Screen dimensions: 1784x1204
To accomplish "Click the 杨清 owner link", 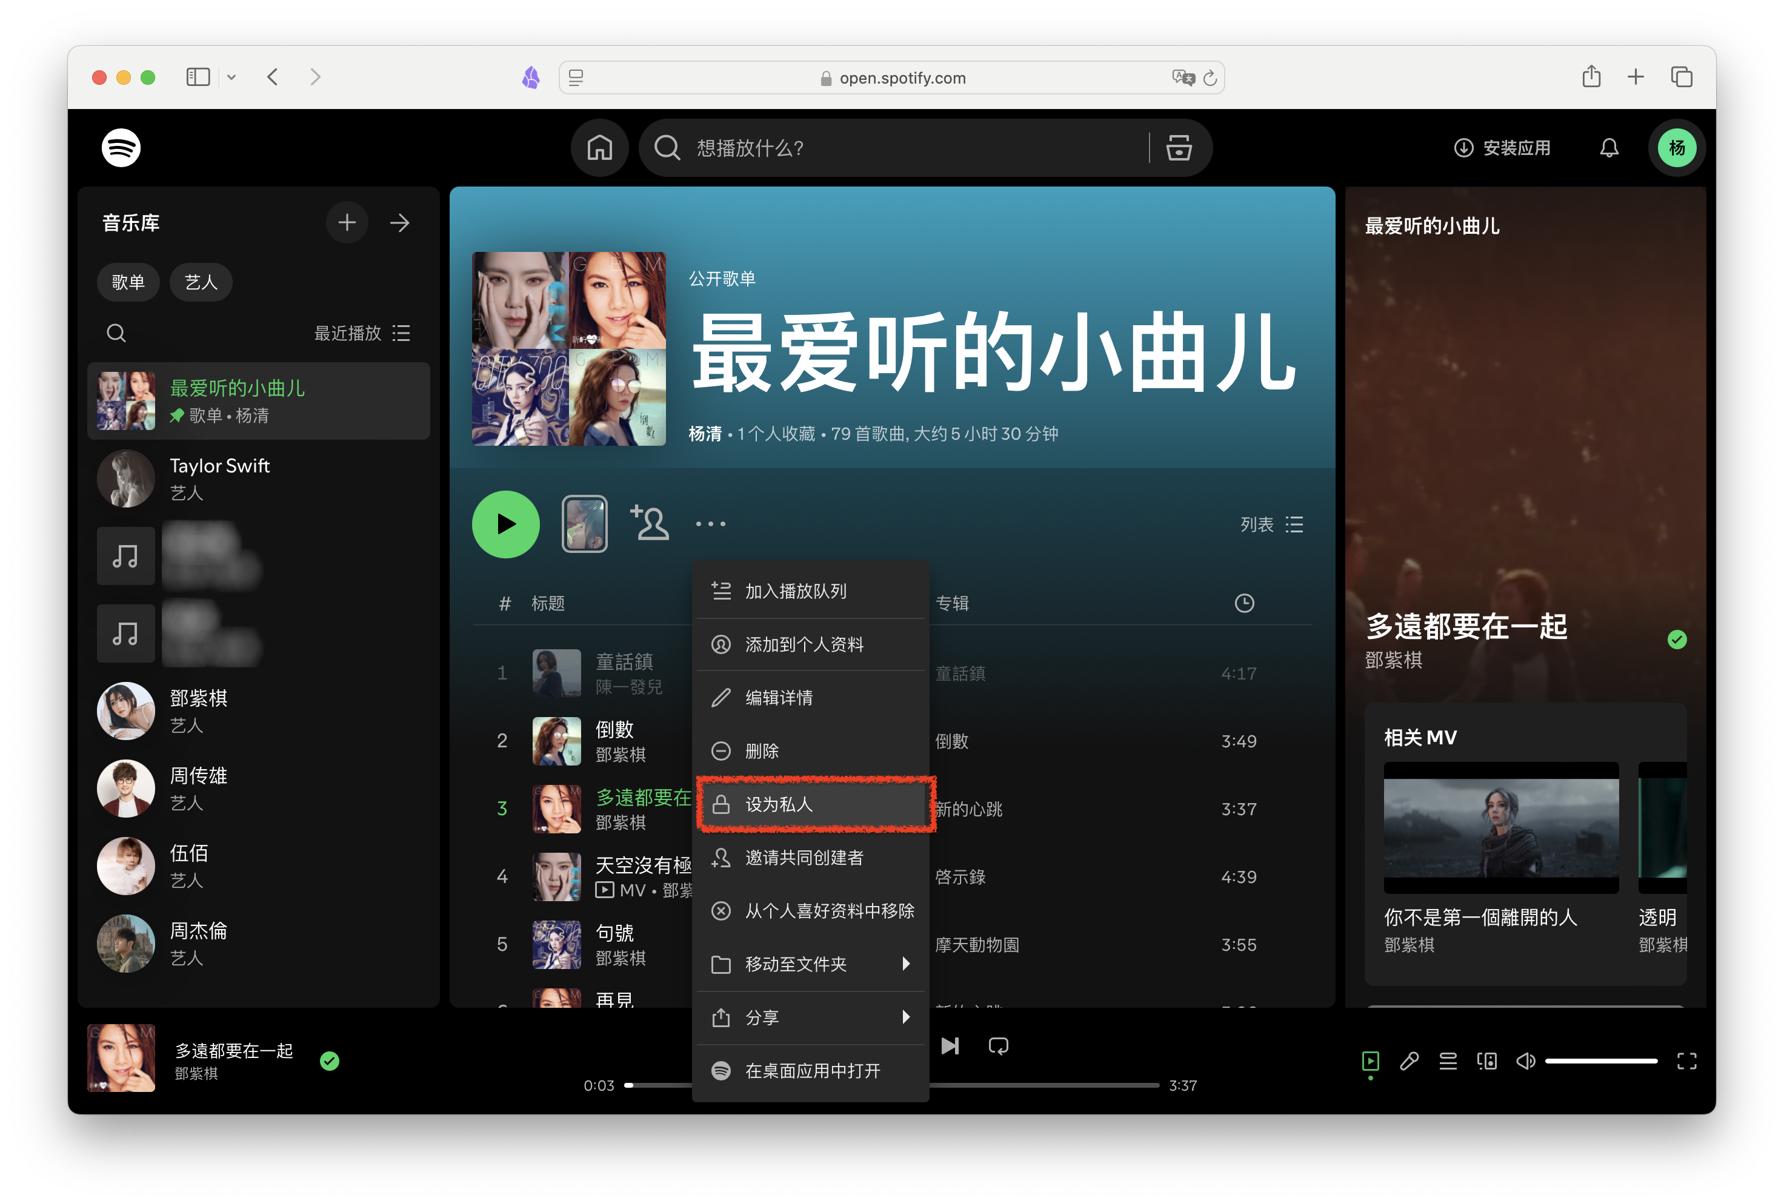I will point(705,434).
